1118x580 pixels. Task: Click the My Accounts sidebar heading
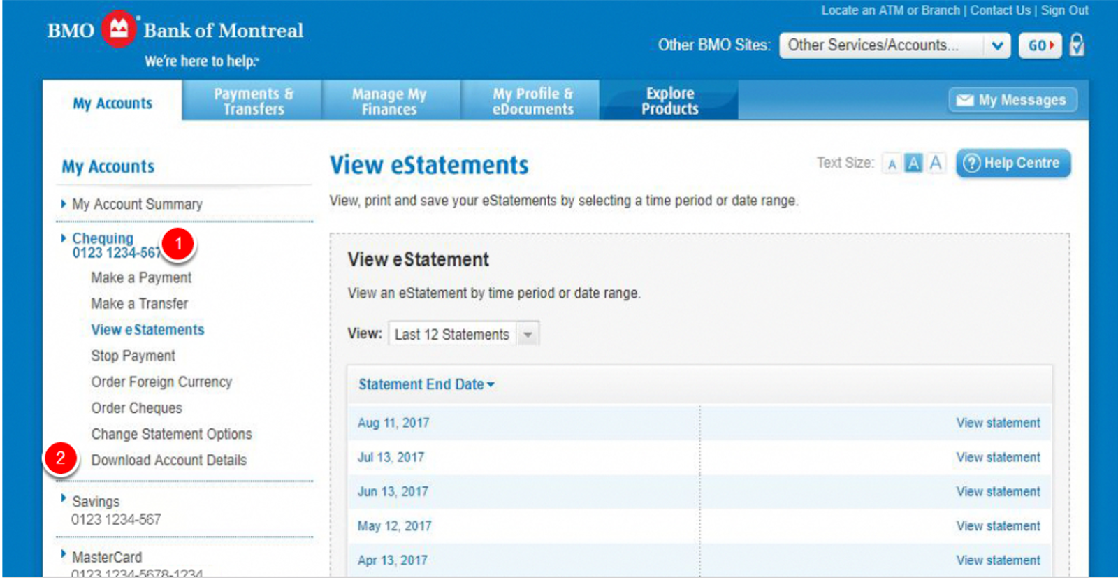pos(108,166)
